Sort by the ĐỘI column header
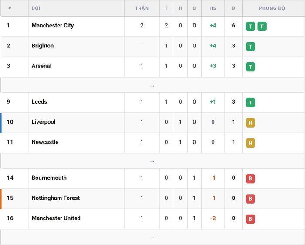 coord(36,8)
